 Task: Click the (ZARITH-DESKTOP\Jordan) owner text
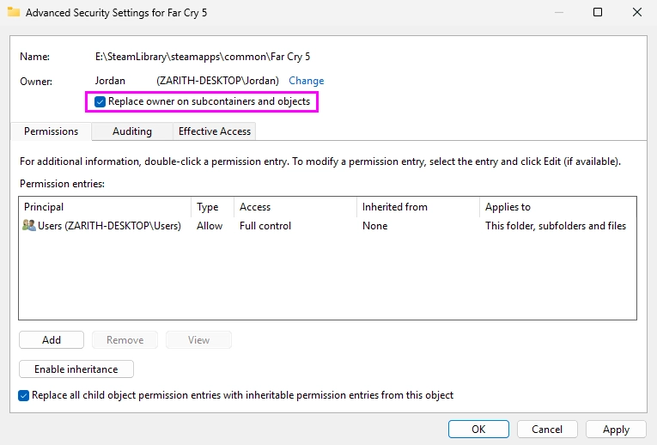pyautogui.click(x=218, y=81)
